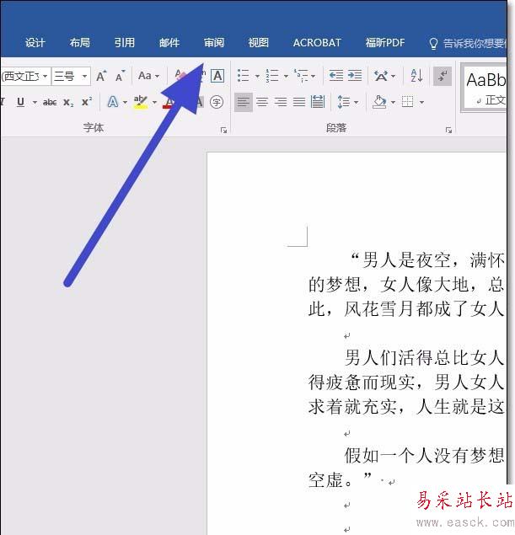Increase the paragraph indent

[355, 75]
